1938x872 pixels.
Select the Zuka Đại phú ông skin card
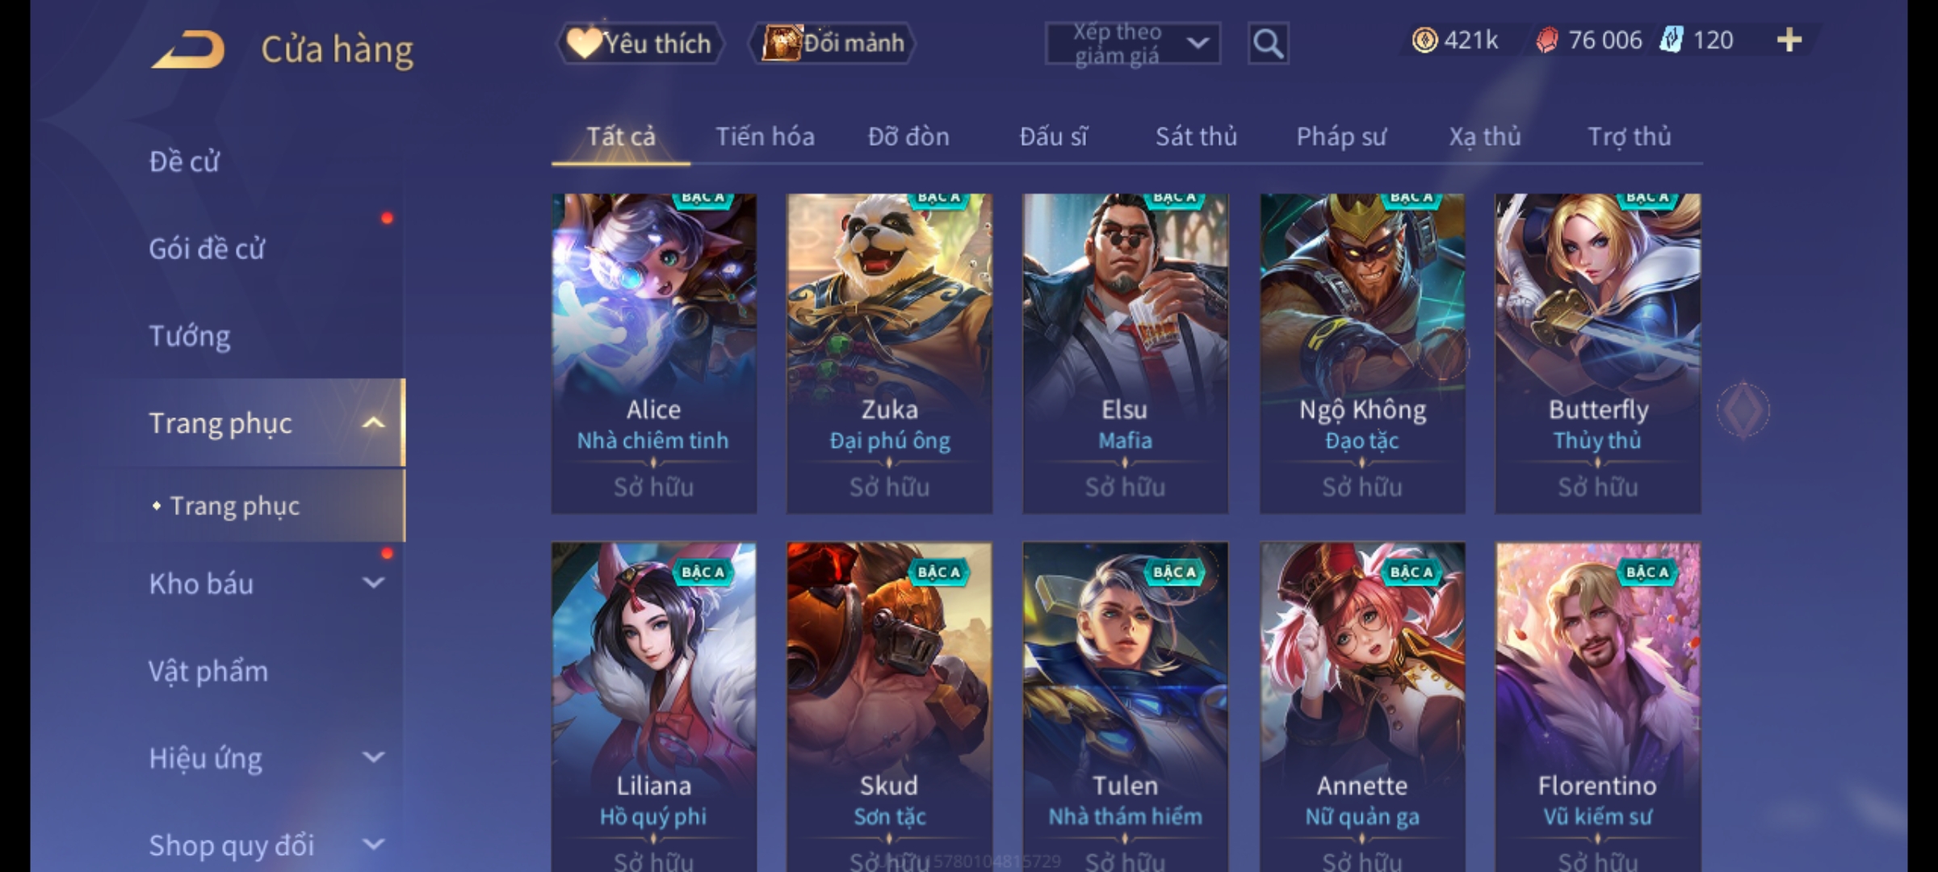pyautogui.click(x=889, y=354)
